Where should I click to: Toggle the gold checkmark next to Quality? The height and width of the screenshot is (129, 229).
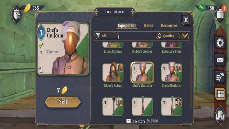pos(185,36)
